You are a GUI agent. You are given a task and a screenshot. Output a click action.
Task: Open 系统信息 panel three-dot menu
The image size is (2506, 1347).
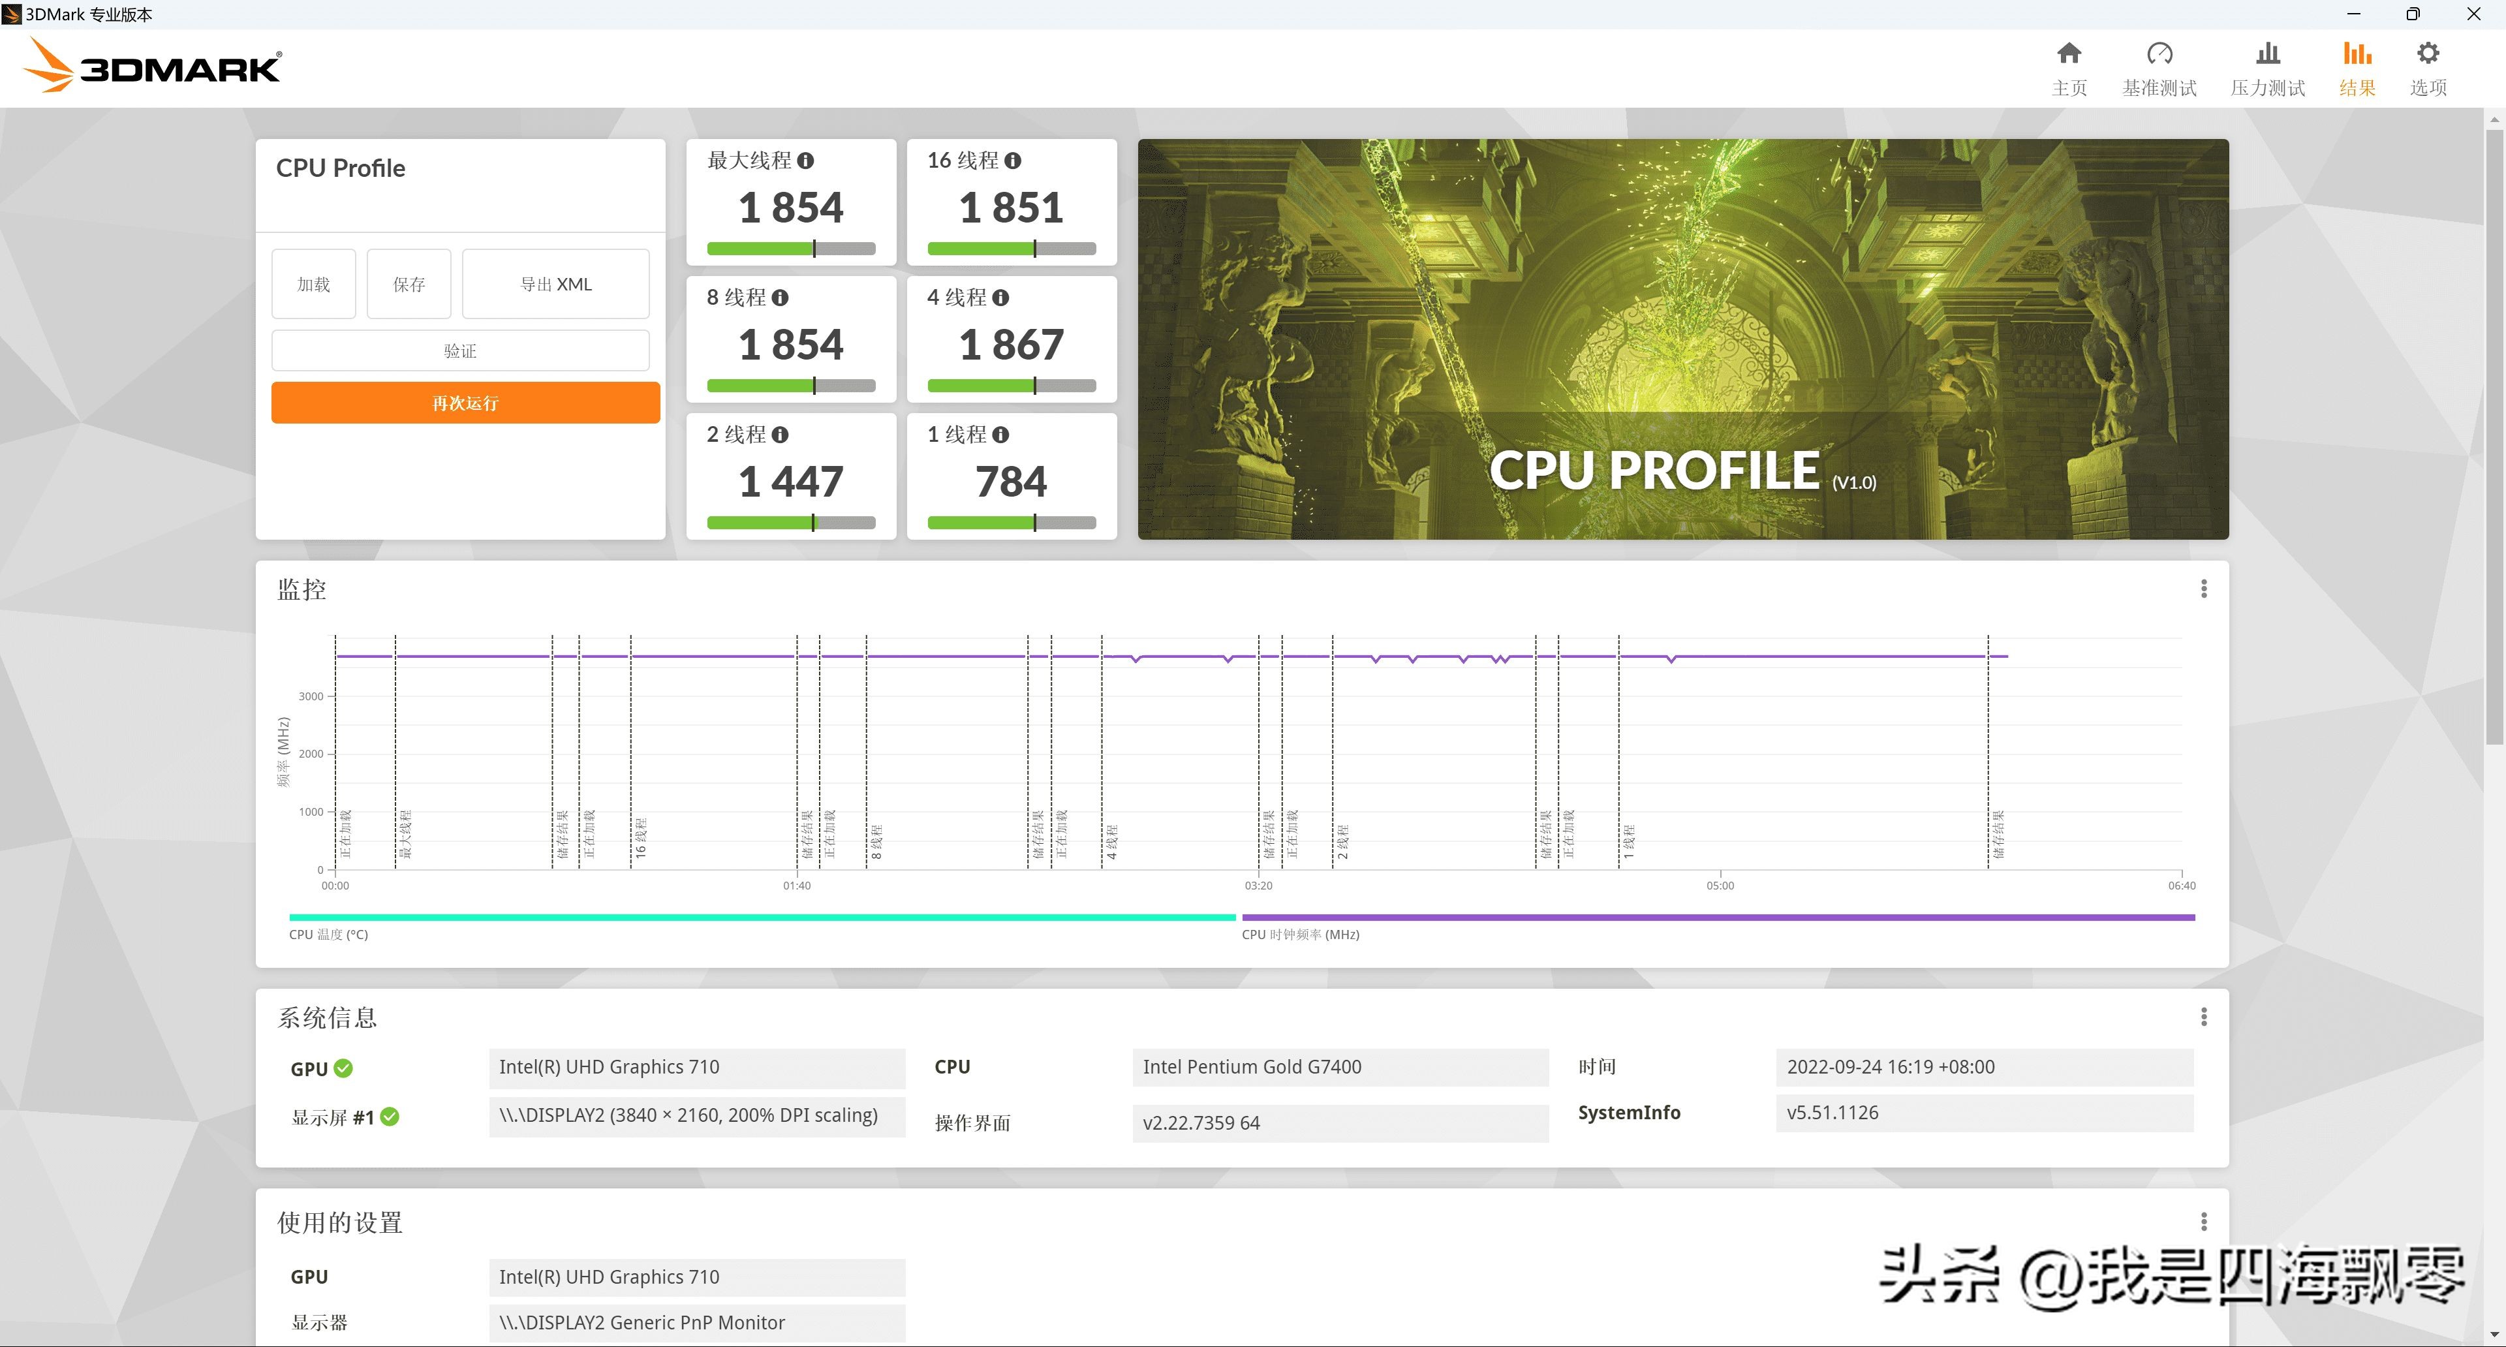tap(2203, 1016)
